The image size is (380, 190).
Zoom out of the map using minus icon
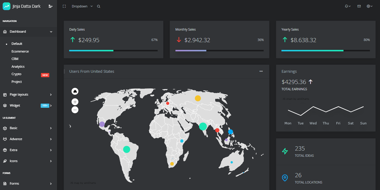[x=75, y=110]
